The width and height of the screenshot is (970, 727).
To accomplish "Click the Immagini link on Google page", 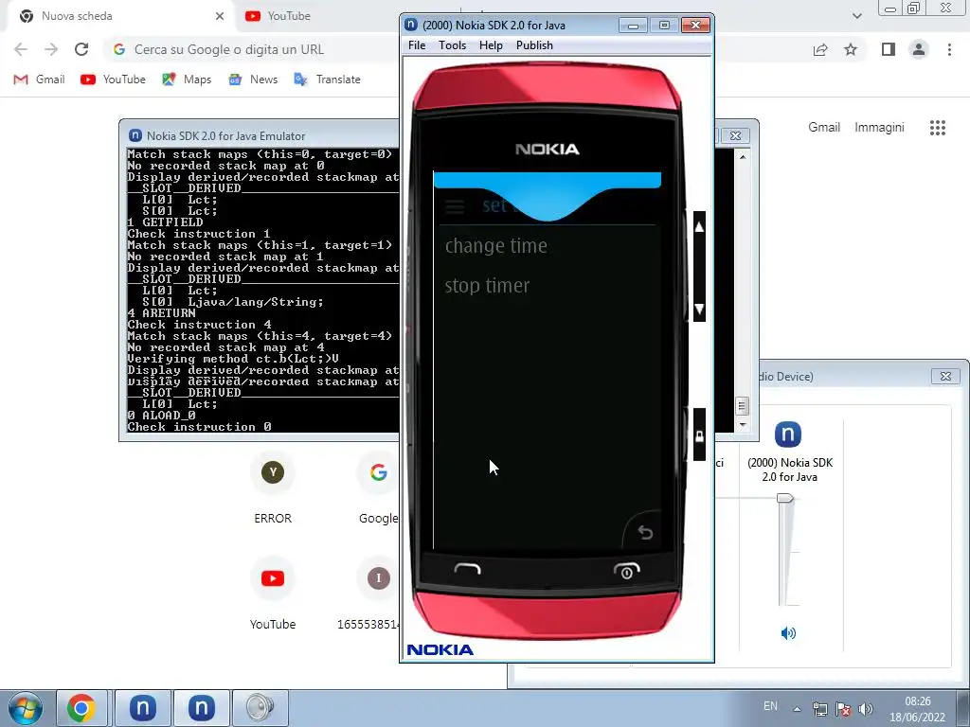I will (x=879, y=128).
